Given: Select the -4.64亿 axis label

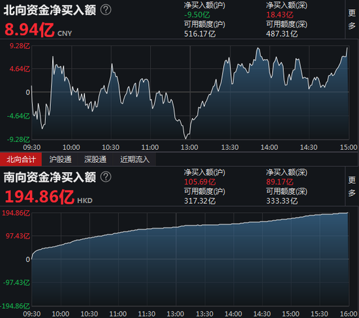Looking at the screenshot, I should point(18,116).
